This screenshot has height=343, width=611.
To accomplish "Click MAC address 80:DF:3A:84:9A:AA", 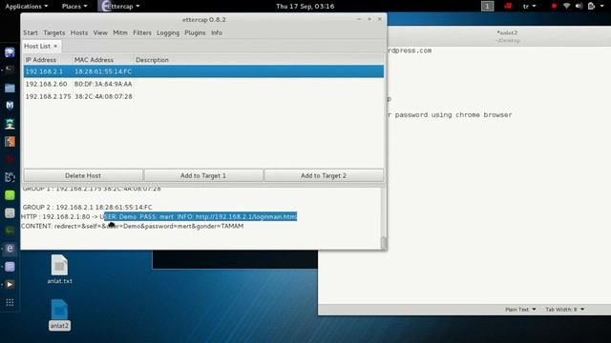I will click(103, 84).
